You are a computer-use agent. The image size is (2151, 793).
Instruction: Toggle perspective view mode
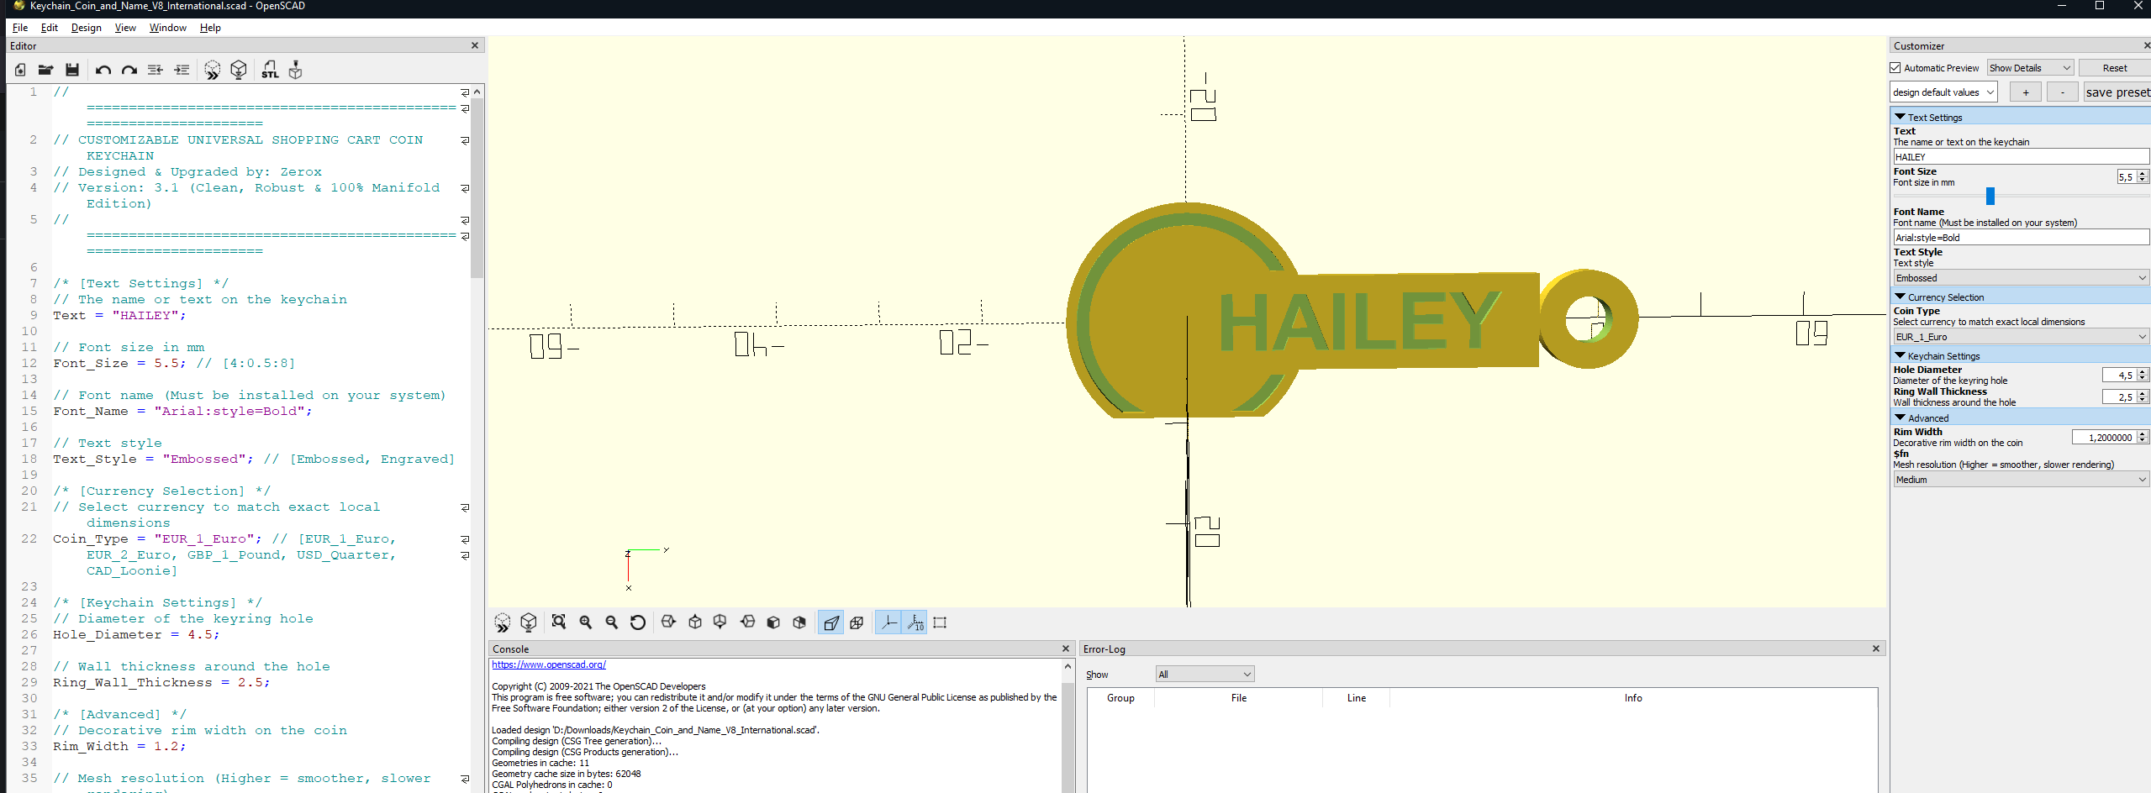[x=830, y=622]
